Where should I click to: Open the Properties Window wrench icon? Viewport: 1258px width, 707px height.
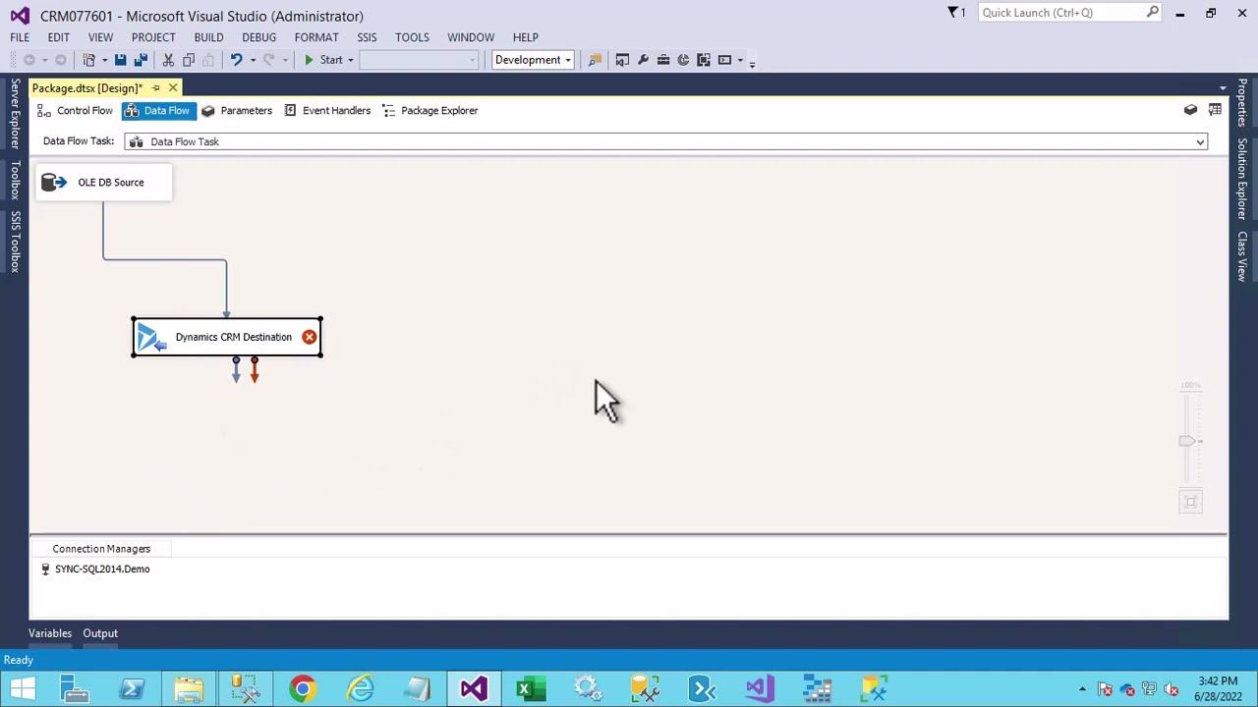point(643,60)
